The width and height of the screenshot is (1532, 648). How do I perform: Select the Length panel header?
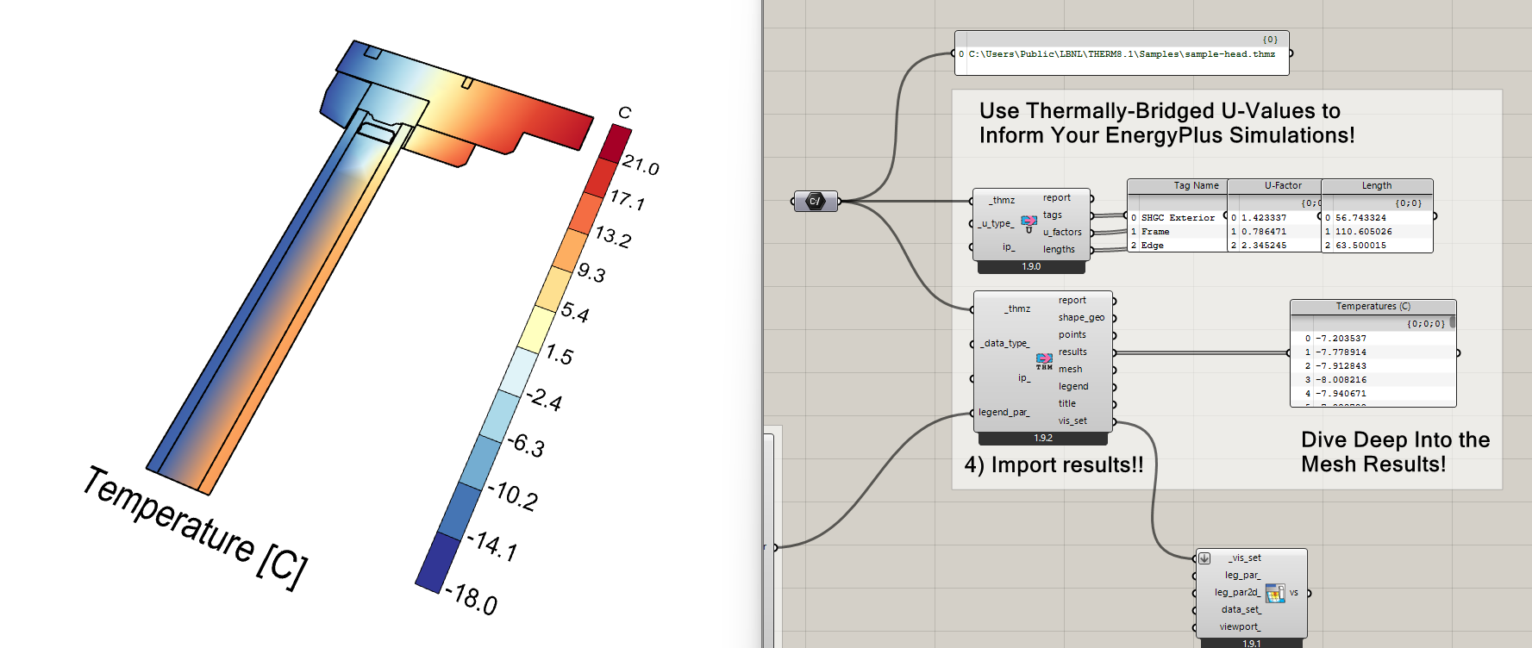click(x=1376, y=186)
